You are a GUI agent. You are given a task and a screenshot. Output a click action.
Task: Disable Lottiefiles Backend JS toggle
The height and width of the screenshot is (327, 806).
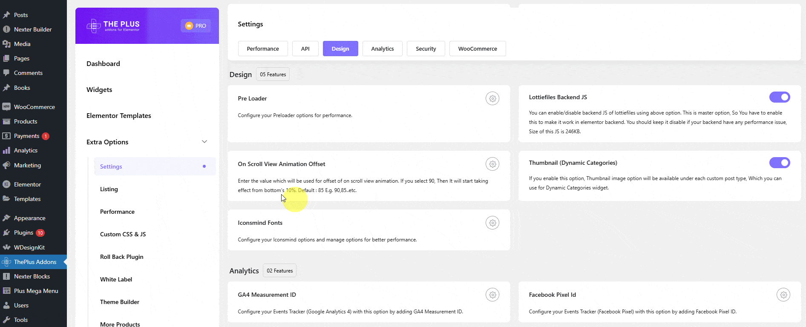click(780, 97)
